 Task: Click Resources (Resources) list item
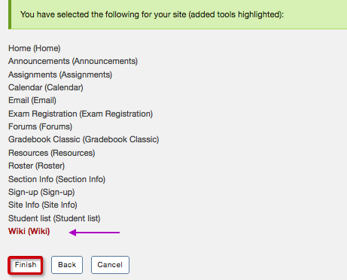[x=52, y=153]
